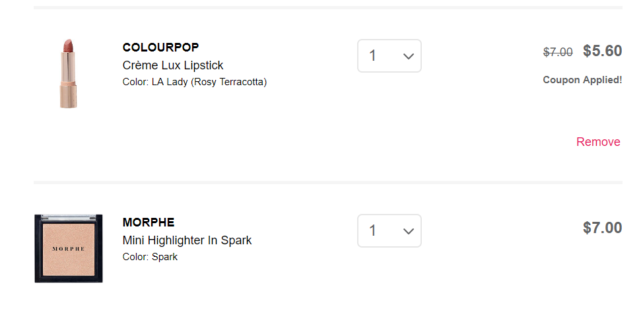The height and width of the screenshot is (309, 641).
Task: Open the Crème Lux Lipstick product title
Action: click(x=173, y=65)
